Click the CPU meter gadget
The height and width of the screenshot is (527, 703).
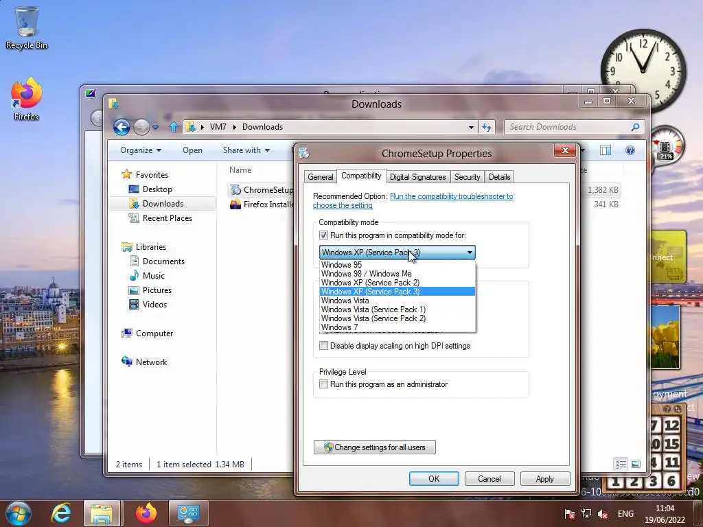[x=666, y=146]
